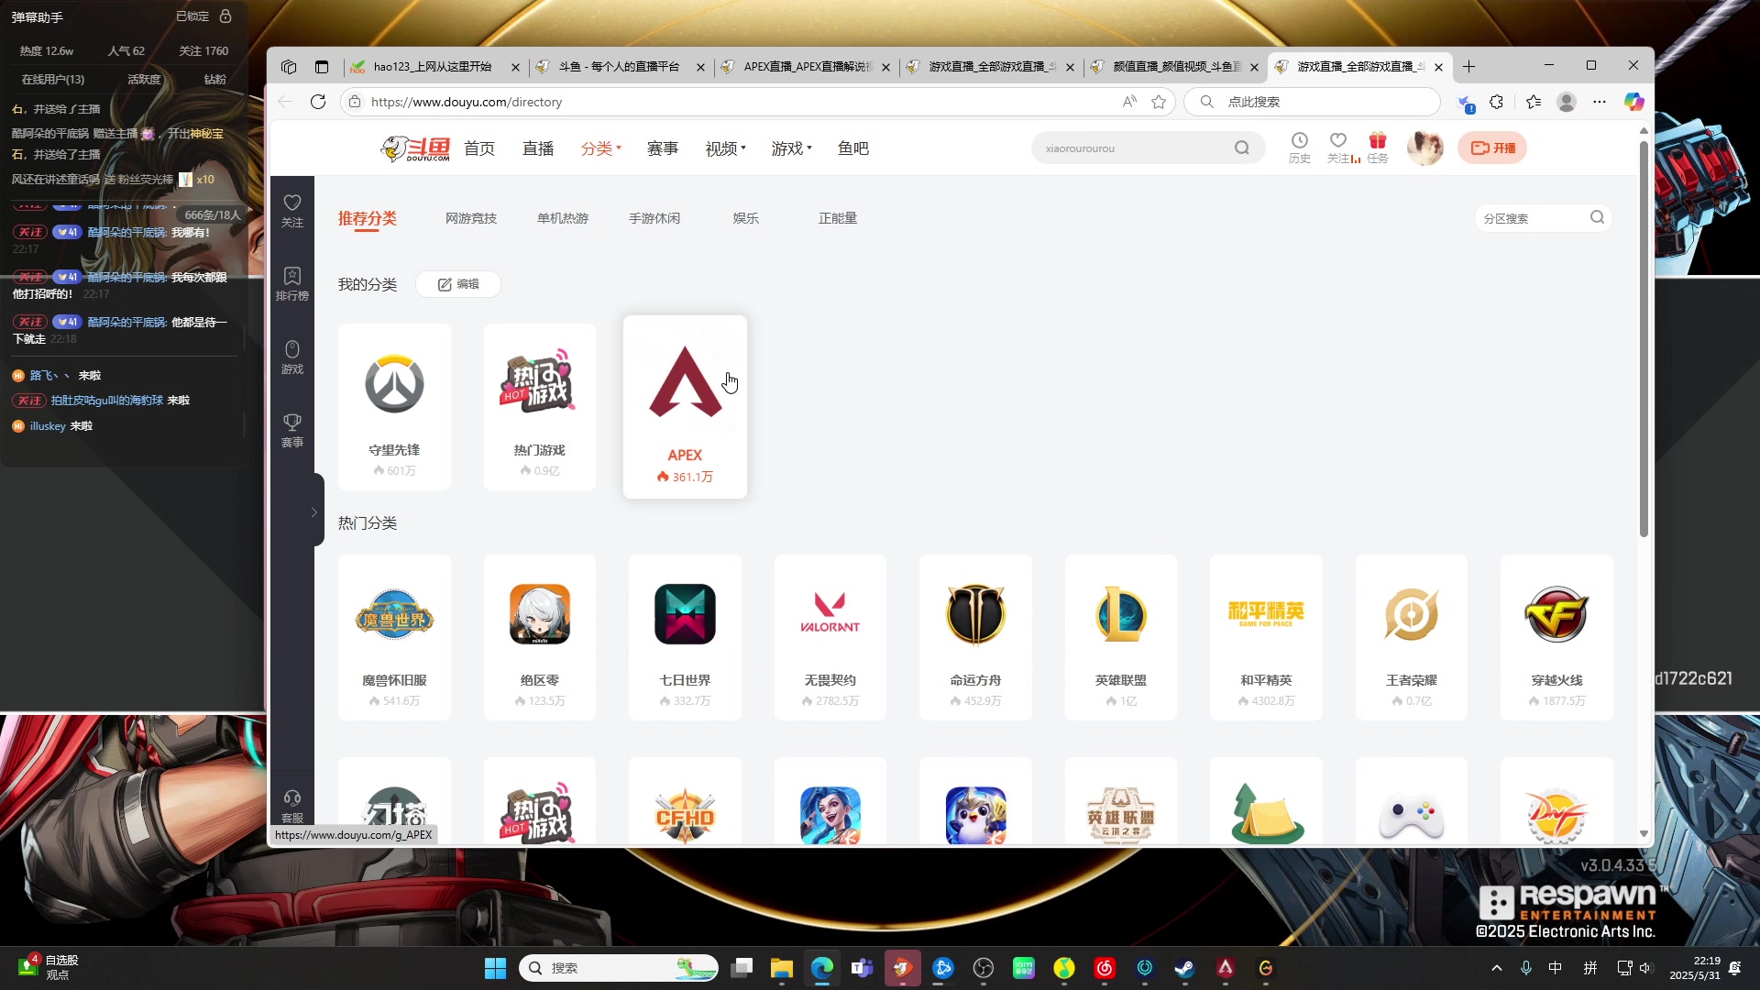Viewport: 1760px width, 990px height.
Task: Click the 关注 heart in left sidebar
Action: pyautogui.click(x=292, y=210)
